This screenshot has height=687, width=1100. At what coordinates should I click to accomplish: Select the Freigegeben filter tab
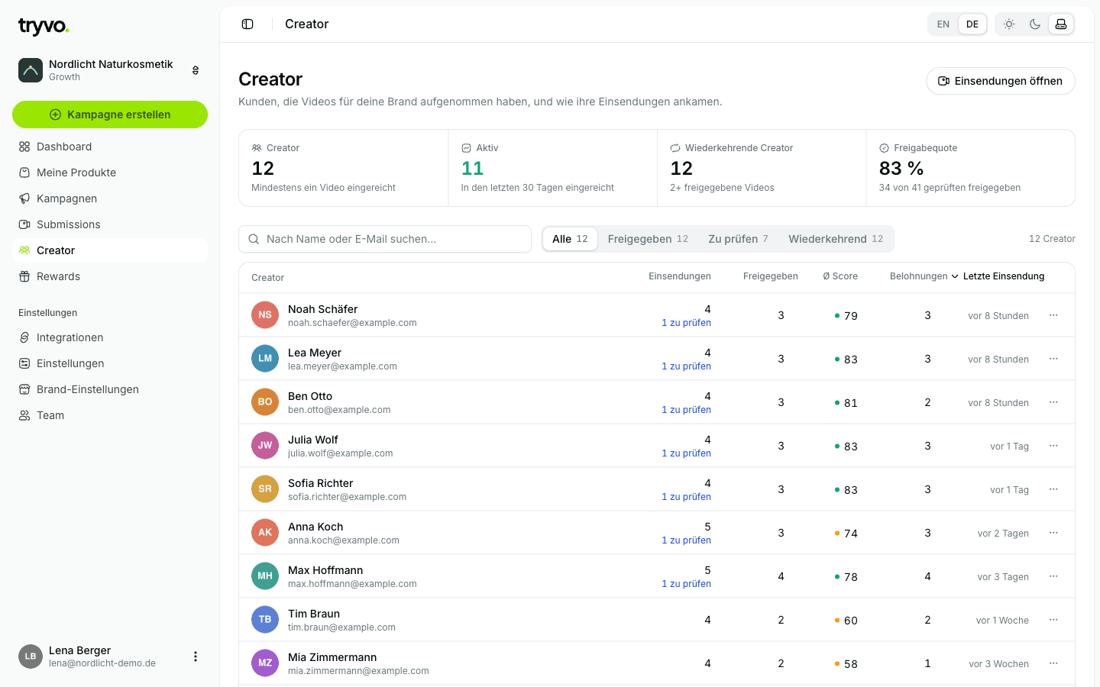[x=648, y=239]
